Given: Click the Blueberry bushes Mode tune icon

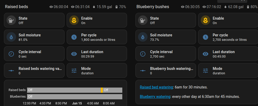Looking at the screenshot, I should click(x=206, y=71).
